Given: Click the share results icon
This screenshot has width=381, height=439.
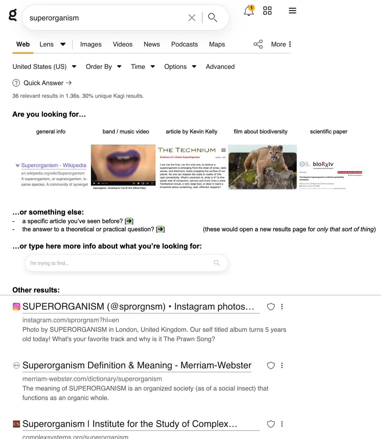Looking at the screenshot, I should [x=258, y=44].
